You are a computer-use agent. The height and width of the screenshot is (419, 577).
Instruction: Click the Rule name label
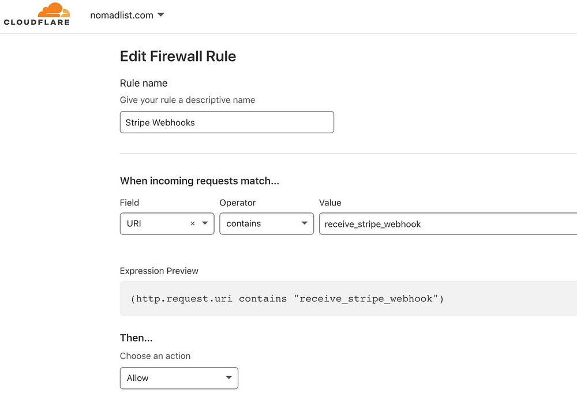tap(144, 83)
